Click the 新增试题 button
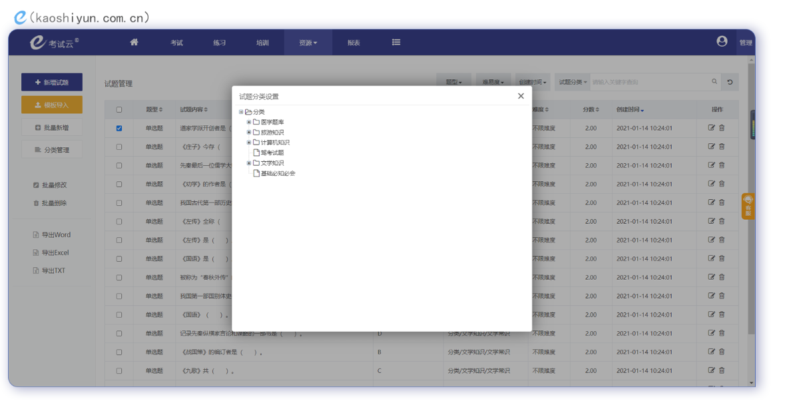 52,82
